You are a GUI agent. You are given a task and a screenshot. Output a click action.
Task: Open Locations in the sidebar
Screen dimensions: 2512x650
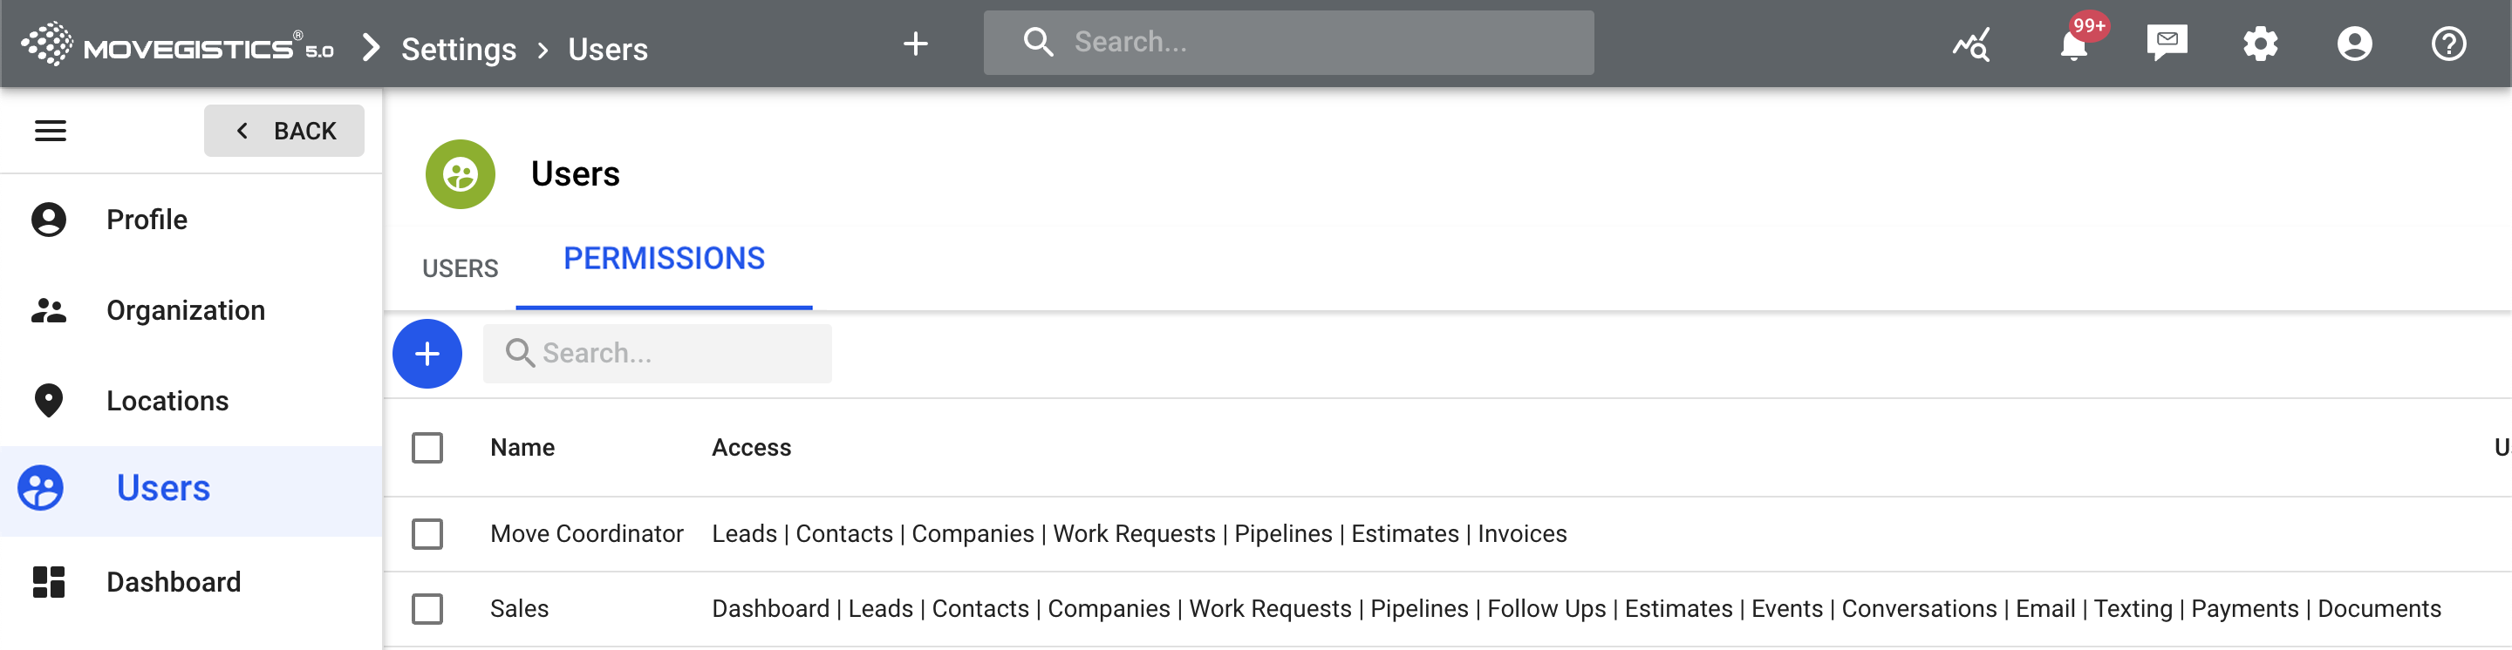(167, 401)
